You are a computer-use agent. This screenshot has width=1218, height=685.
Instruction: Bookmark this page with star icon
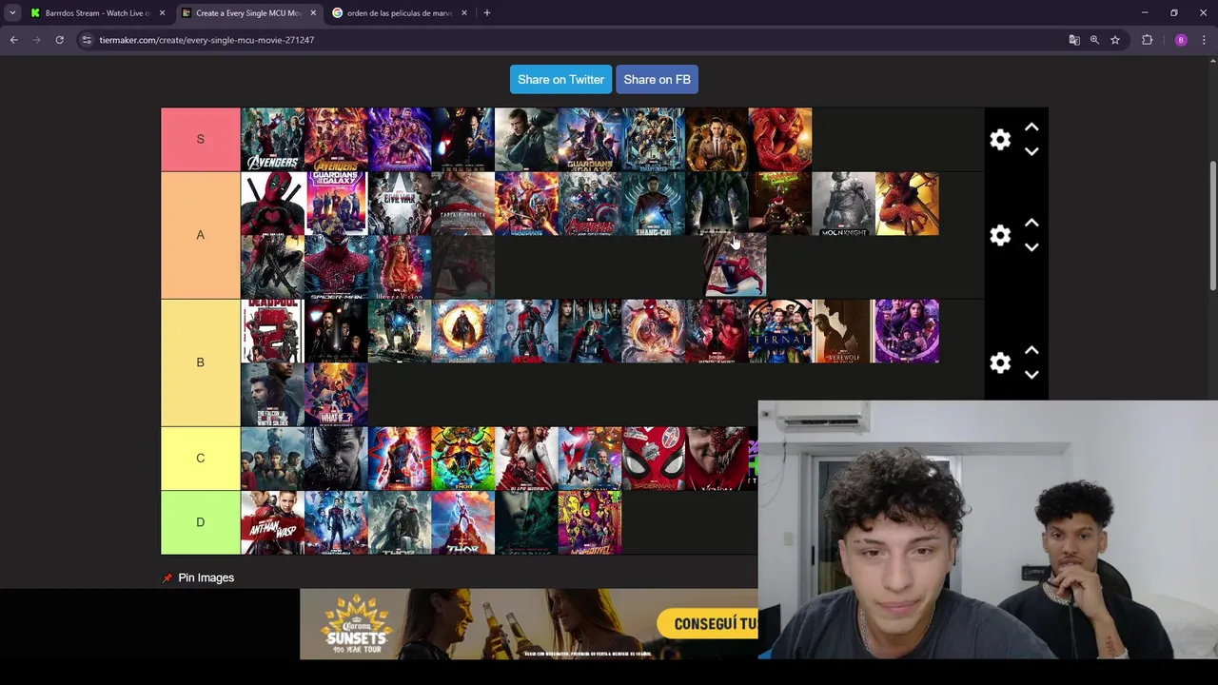click(1115, 40)
